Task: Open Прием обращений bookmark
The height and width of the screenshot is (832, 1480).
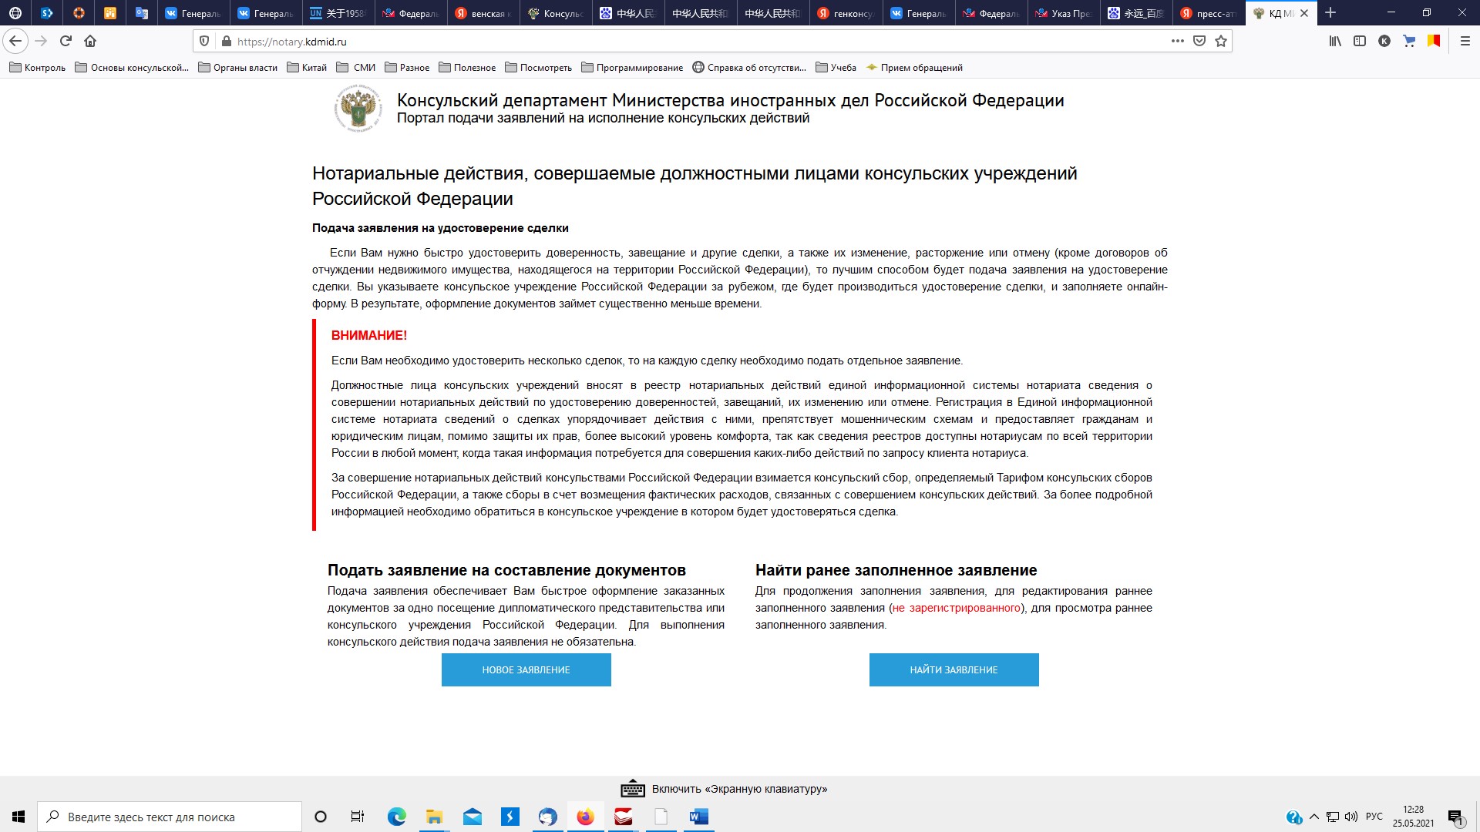Action: [x=914, y=68]
